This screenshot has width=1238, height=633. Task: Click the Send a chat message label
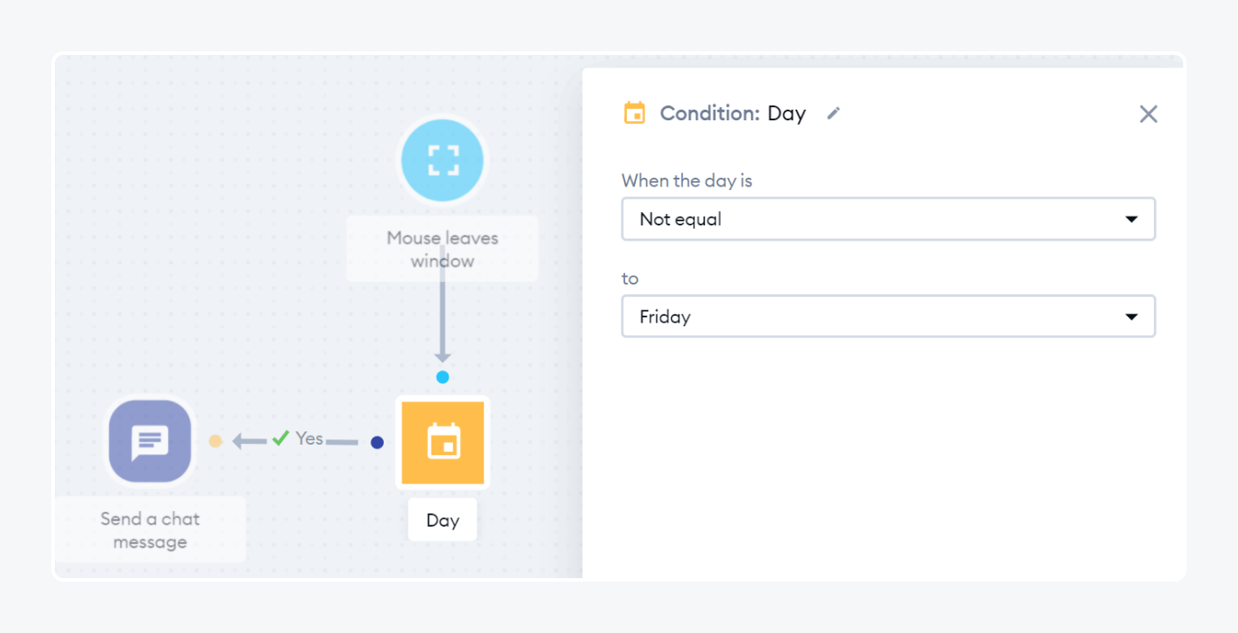tap(150, 530)
